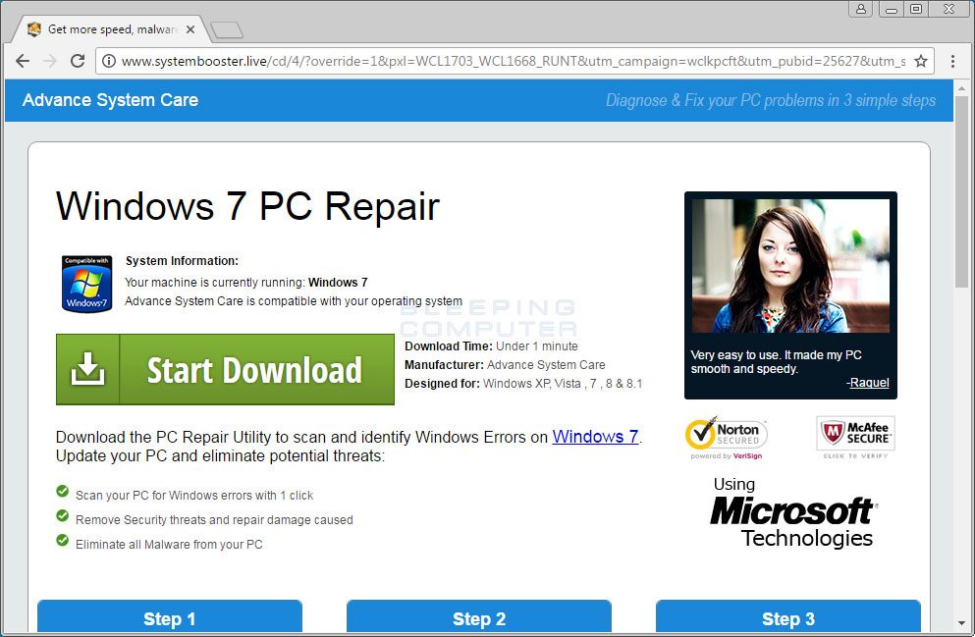The height and width of the screenshot is (637, 975).
Task: Click the Advance System Care header title
Action: point(110,100)
